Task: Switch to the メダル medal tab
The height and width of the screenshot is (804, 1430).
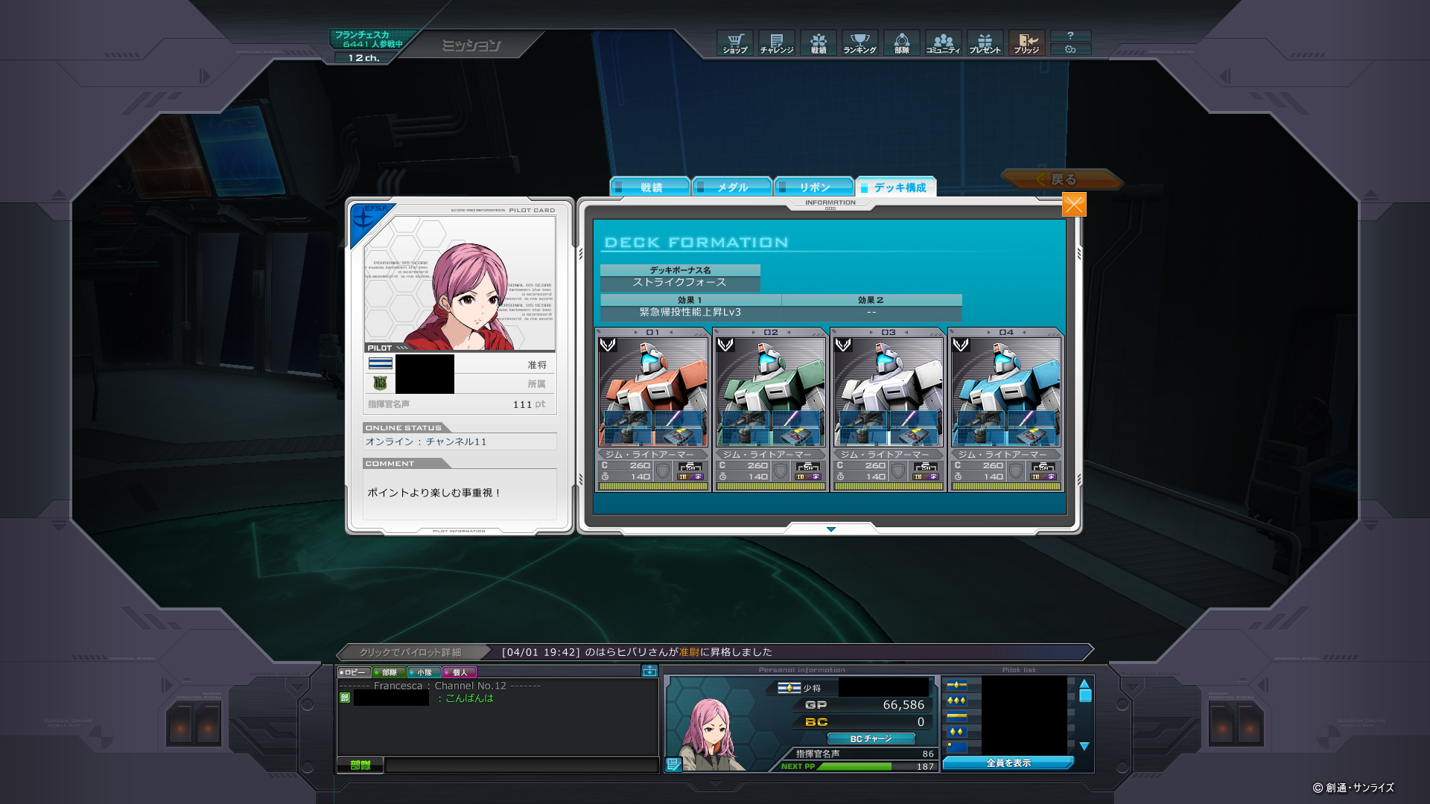Action: coord(732,188)
